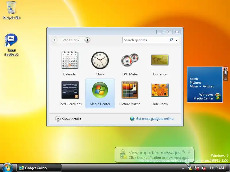Expand Show details chevron

click(58, 119)
